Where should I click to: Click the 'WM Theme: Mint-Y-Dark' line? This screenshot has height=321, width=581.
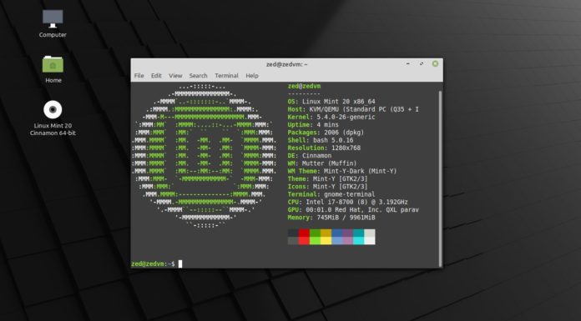(x=342, y=171)
